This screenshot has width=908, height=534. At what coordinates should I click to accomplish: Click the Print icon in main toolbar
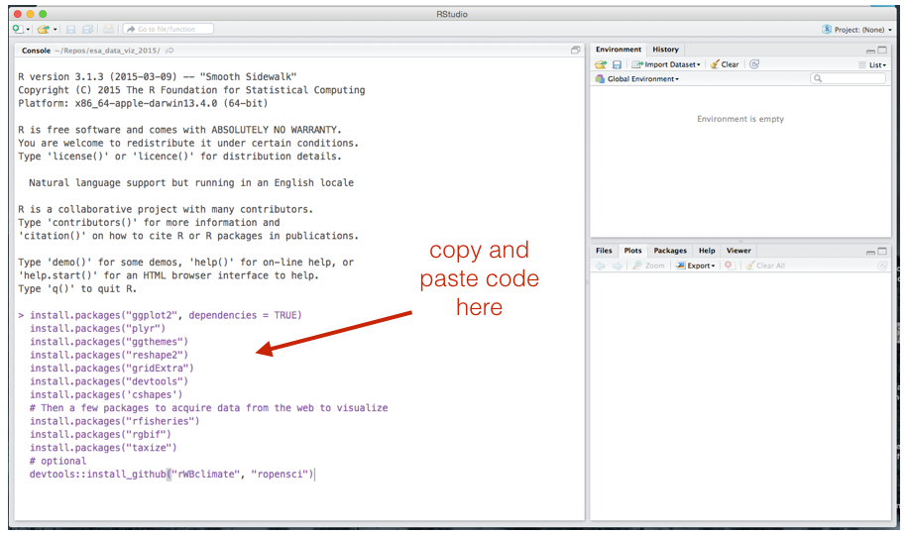[108, 29]
